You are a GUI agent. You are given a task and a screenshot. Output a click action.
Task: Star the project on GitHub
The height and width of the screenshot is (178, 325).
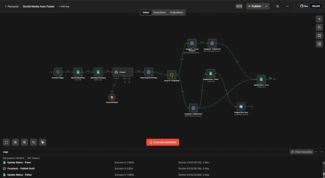(304, 6)
